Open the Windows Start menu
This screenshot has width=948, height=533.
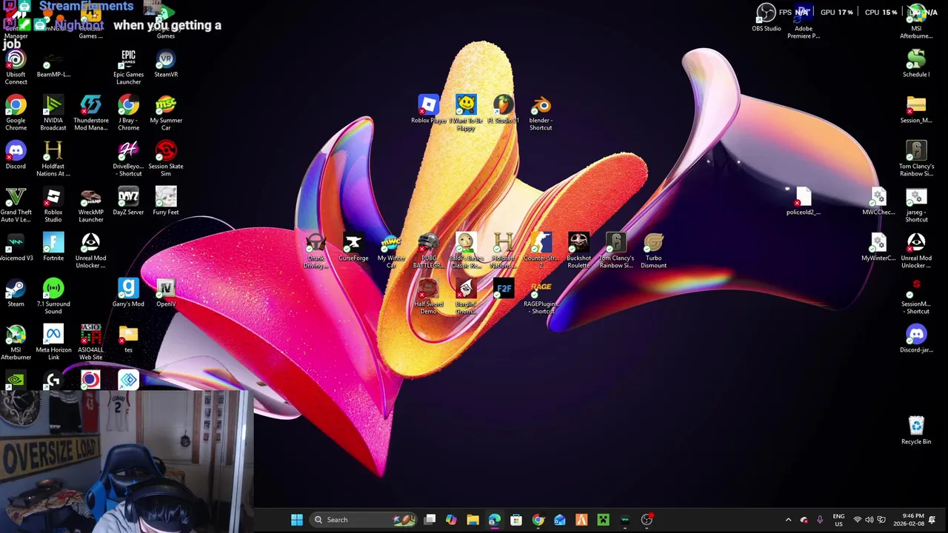(297, 520)
